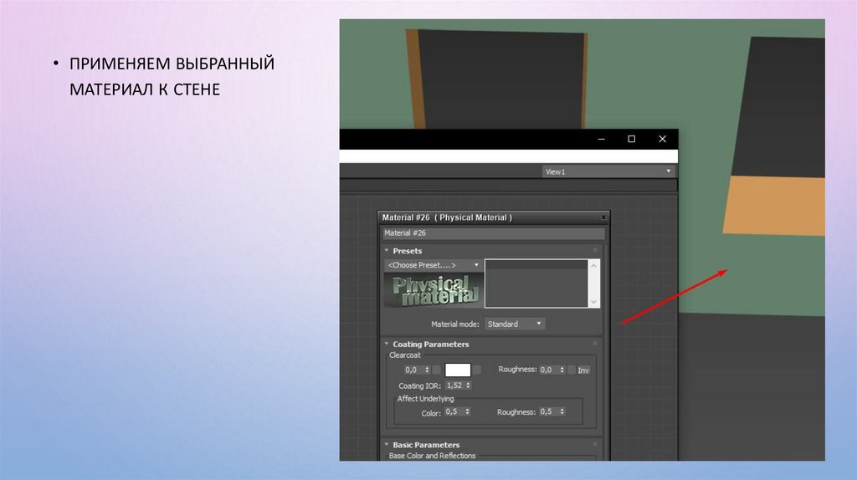Viewport: 857px width, 480px height.
Task: Minimize the material editor window
Action: pyautogui.click(x=601, y=140)
